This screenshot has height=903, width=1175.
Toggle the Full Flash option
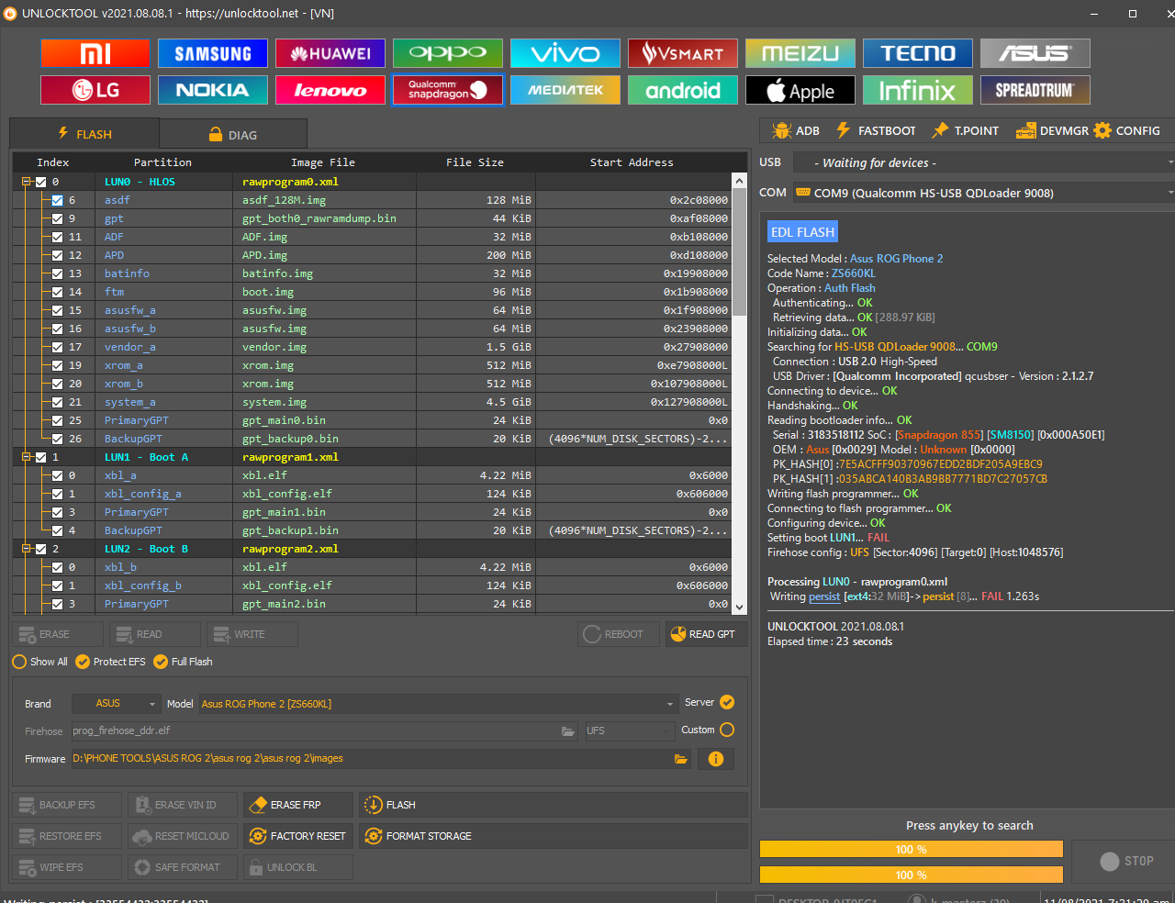click(x=183, y=662)
